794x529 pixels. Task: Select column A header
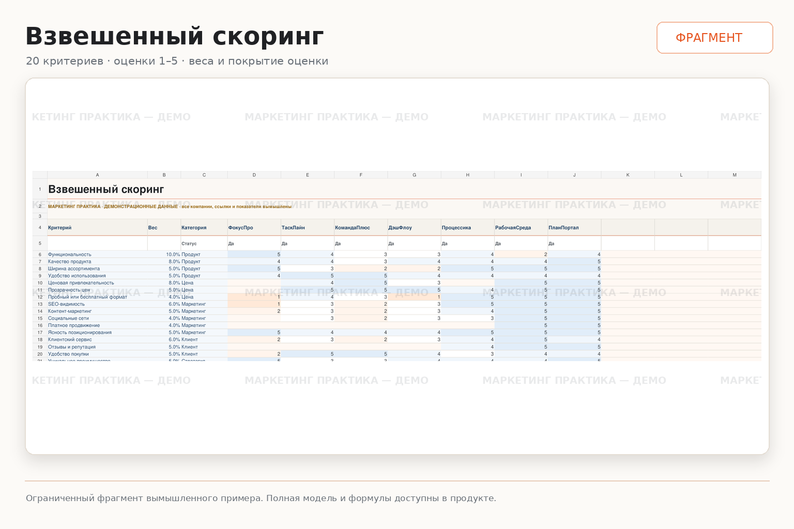coord(97,175)
